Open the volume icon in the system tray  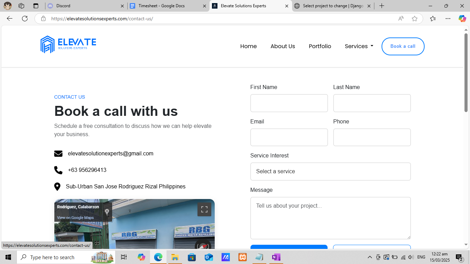pyautogui.click(x=411, y=257)
